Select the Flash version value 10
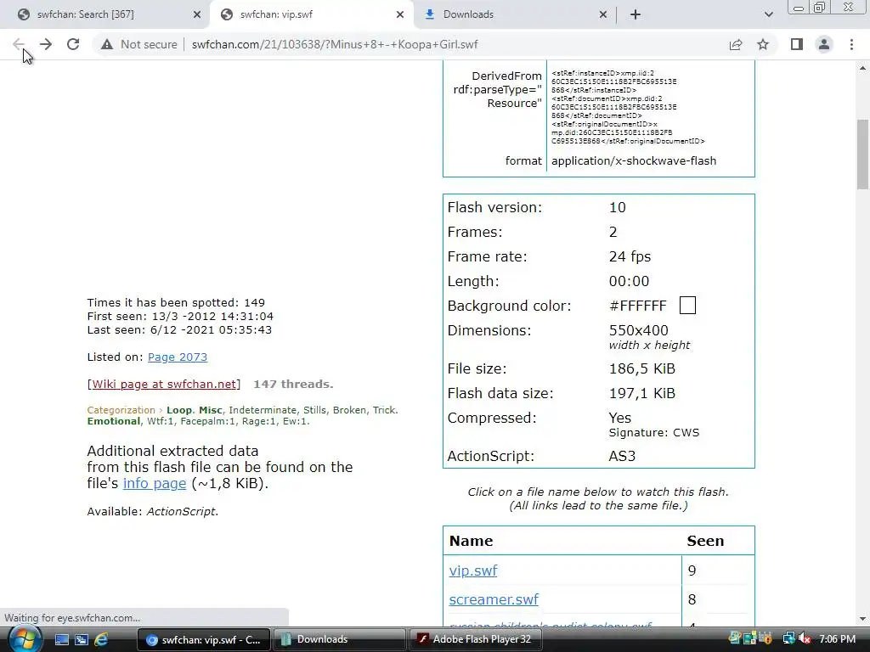This screenshot has width=870, height=652. tap(617, 207)
